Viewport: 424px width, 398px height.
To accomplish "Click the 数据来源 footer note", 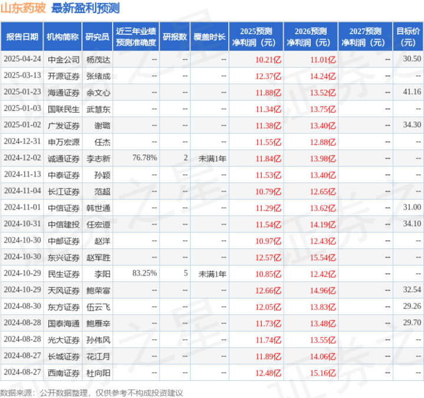I will (91, 393).
